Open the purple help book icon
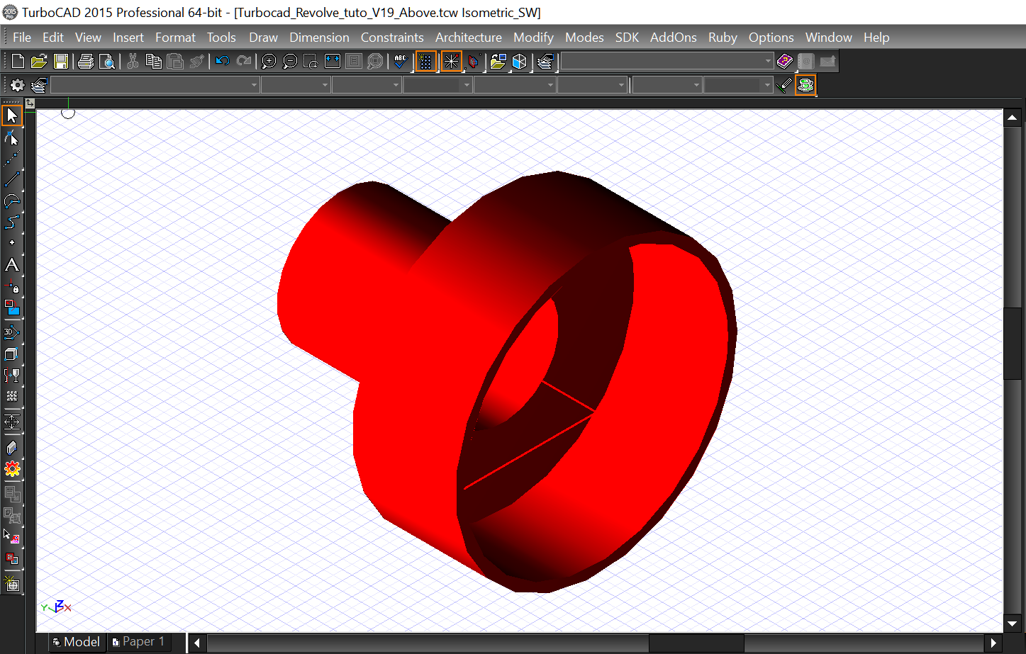The height and width of the screenshot is (654, 1026). pos(785,62)
